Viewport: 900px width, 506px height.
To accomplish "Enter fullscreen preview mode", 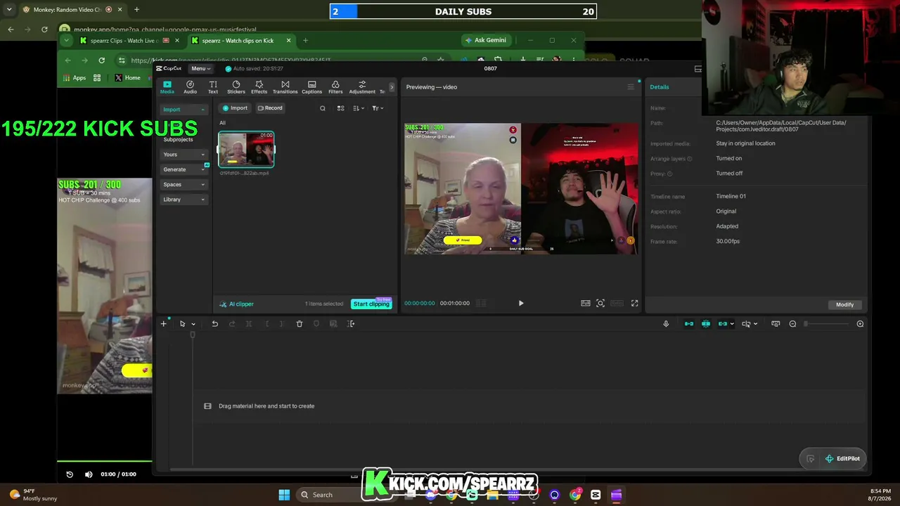I will [634, 303].
